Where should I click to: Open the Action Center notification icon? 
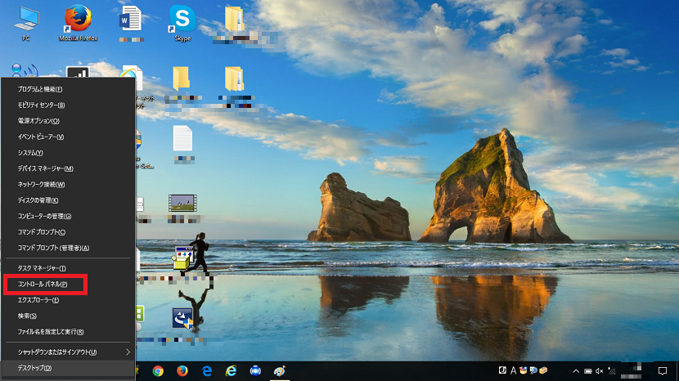(662, 371)
